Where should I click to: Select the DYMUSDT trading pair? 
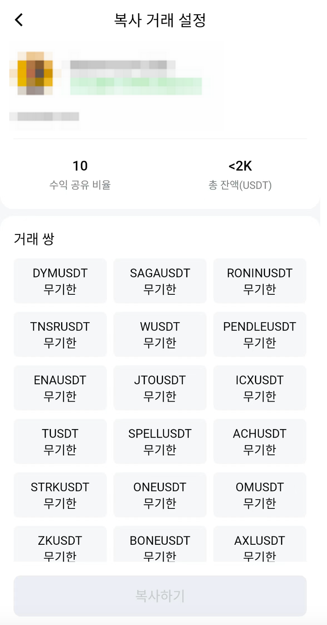(60, 281)
